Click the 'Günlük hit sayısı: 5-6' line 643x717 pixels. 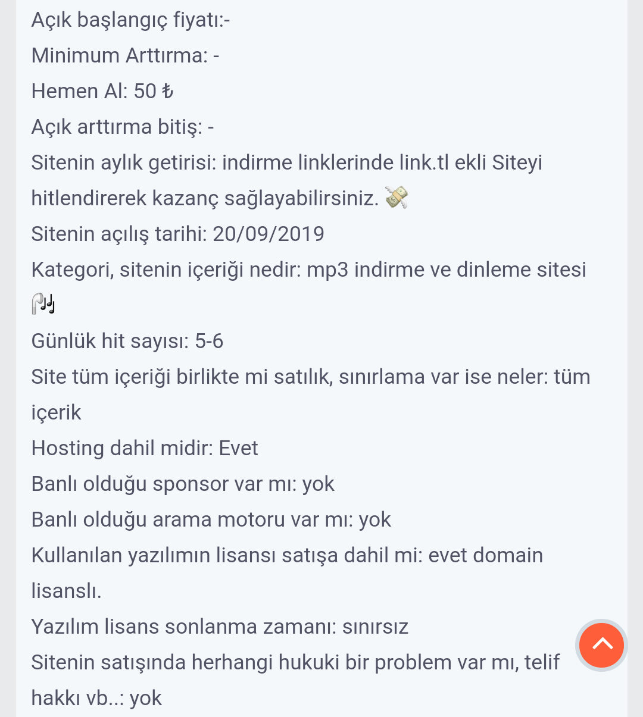(x=127, y=341)
